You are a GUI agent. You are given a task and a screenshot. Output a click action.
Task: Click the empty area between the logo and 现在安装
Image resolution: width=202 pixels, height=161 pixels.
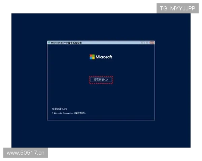[x=101, y=68]
